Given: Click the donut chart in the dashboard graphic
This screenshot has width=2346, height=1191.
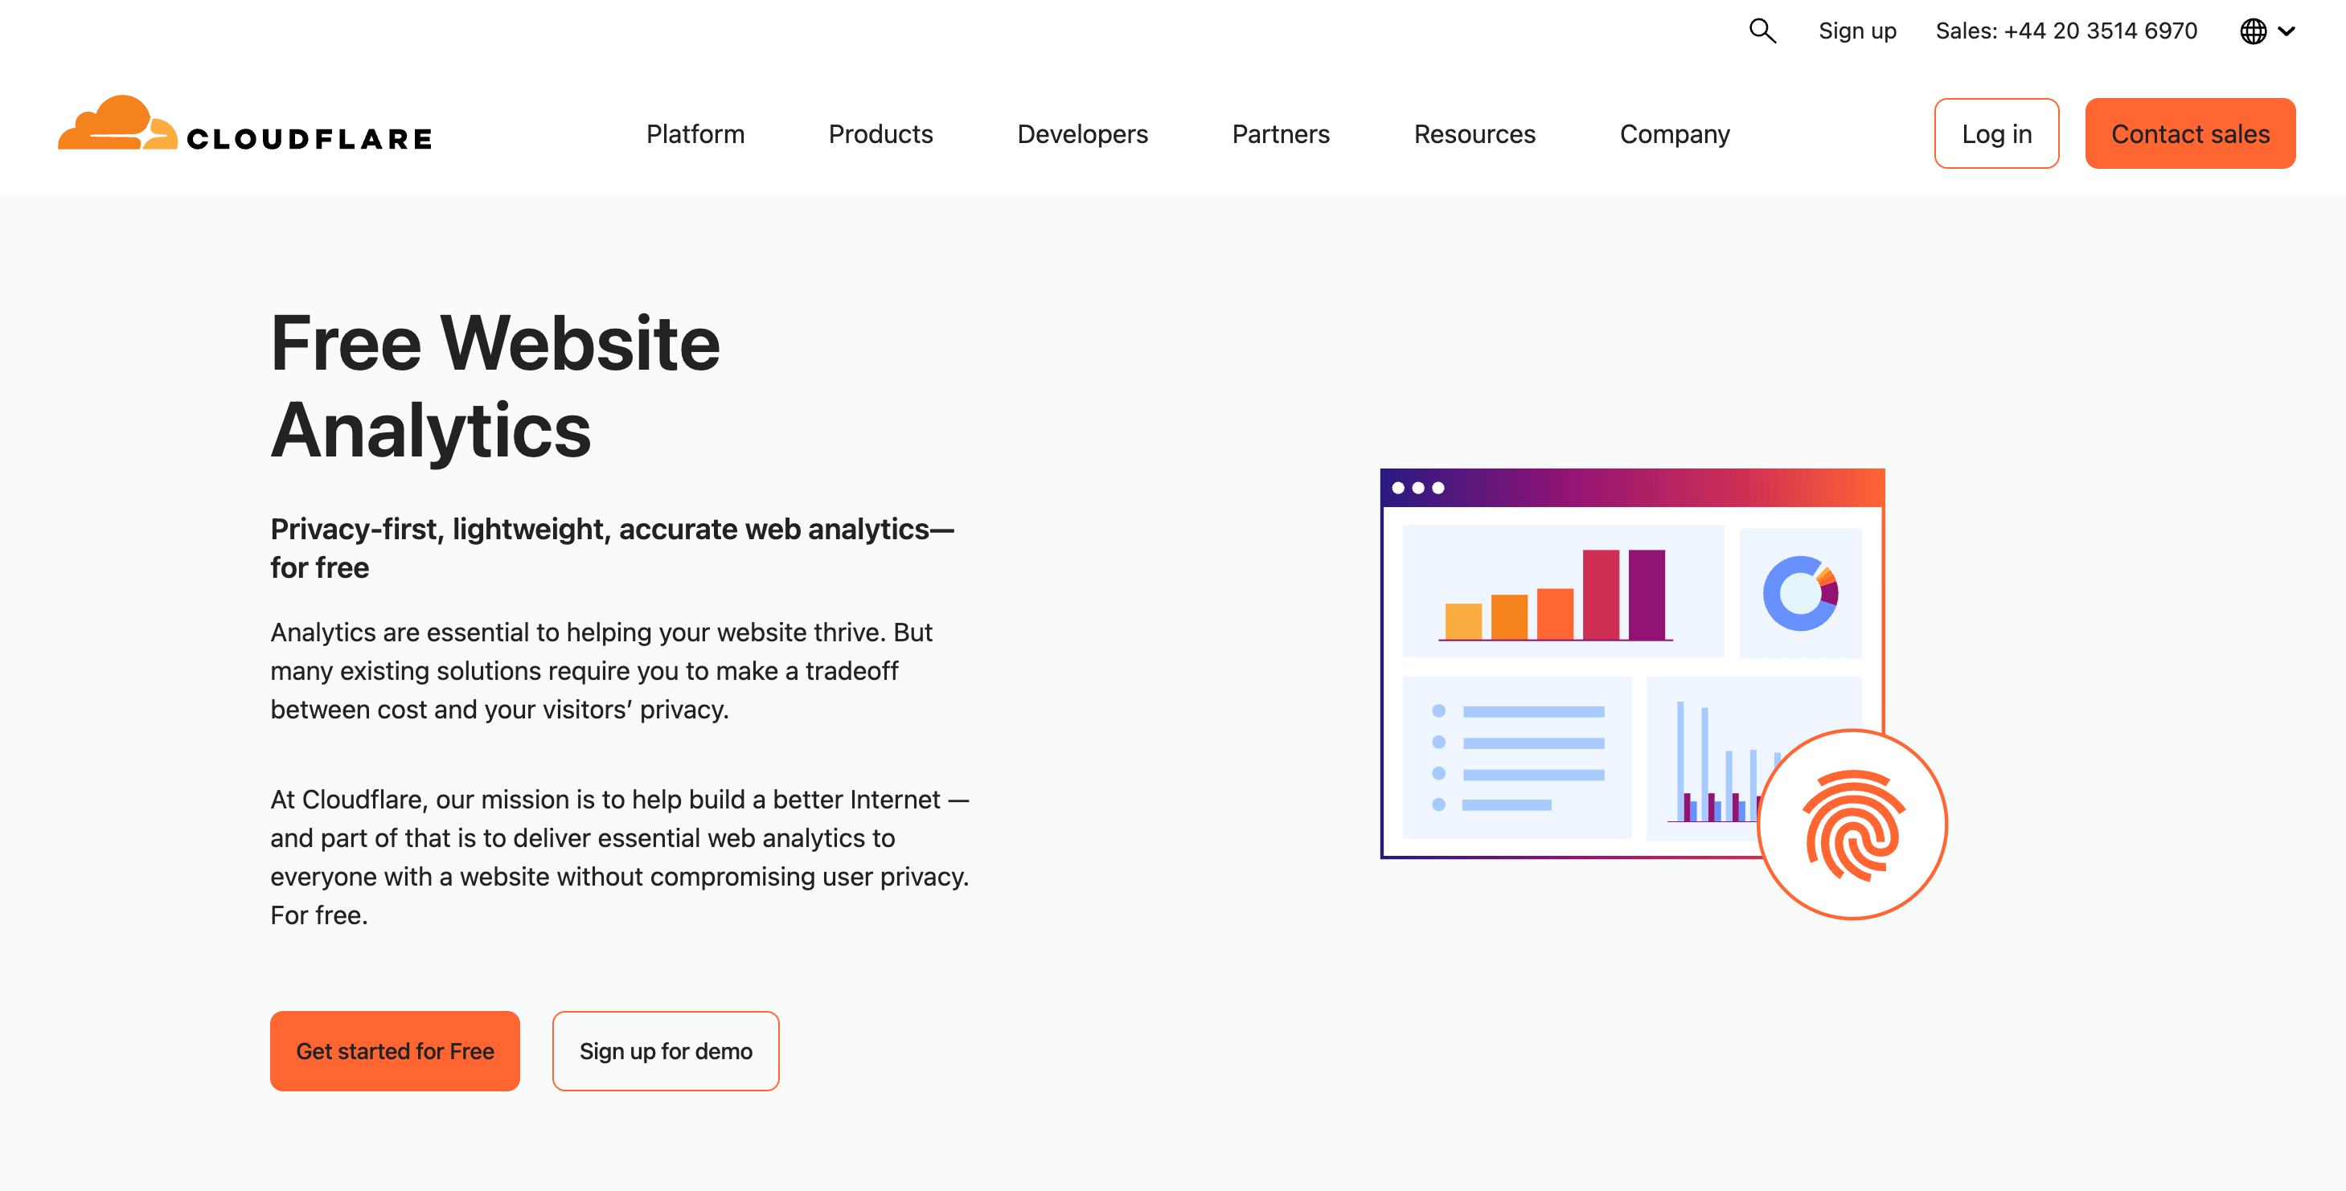Looking at the screenshot, I should point(1802,594).
